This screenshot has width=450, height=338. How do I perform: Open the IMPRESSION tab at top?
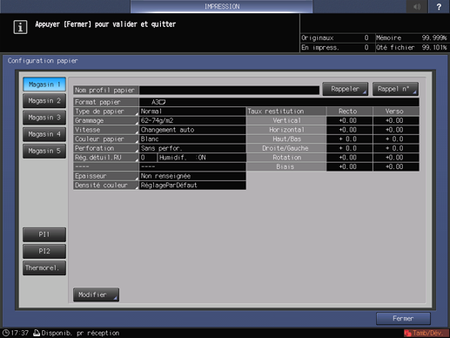point(222,6)
